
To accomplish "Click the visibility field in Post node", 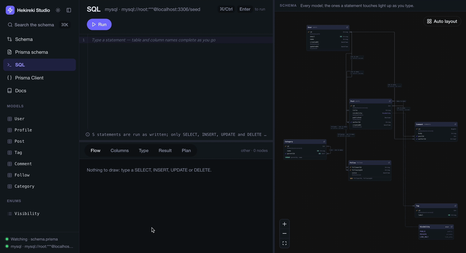I will pyautogui.click(x=371, y=114).
